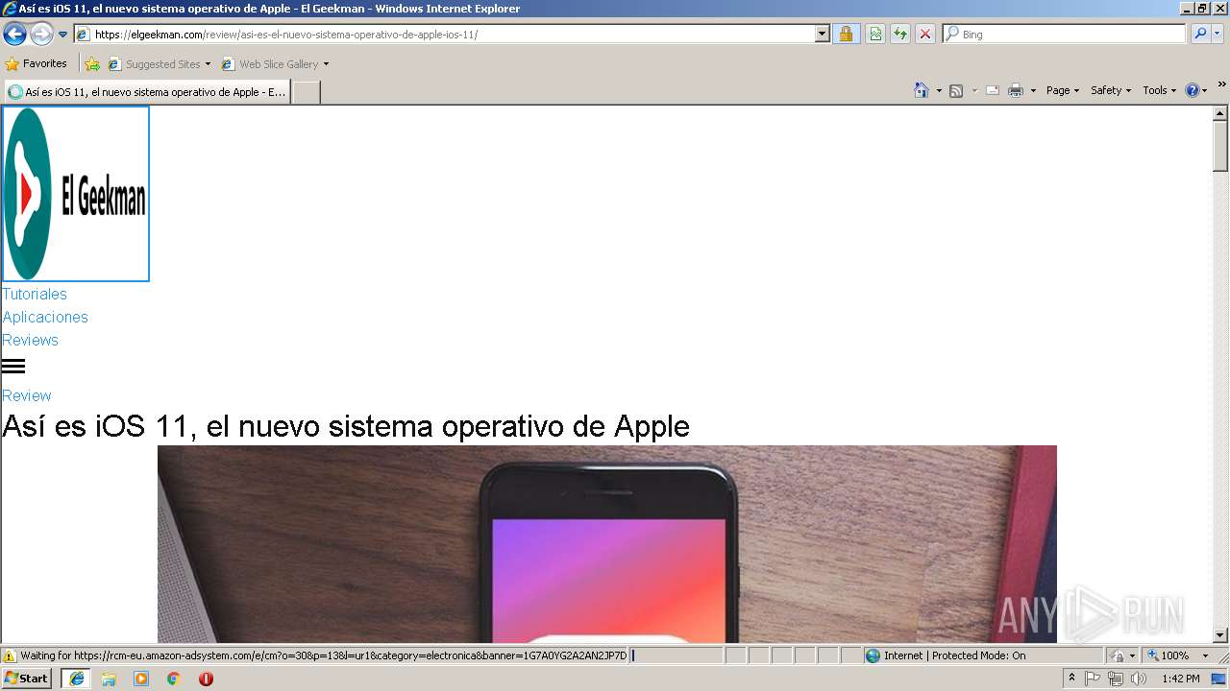The height and width of the screenshot is (691, 1230).
Task: Open Chrome from the taskbar
Action: pyautogui.click(x=174, y=679)
